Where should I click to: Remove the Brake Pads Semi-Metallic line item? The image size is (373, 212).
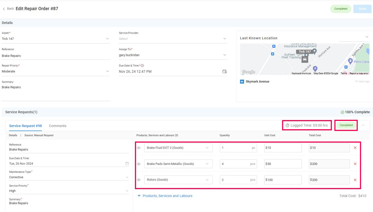click(x=355, y=164)
